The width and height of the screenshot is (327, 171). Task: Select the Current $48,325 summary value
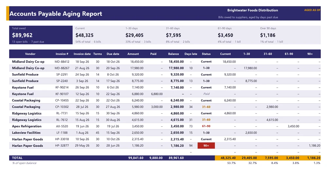point(84,35)
